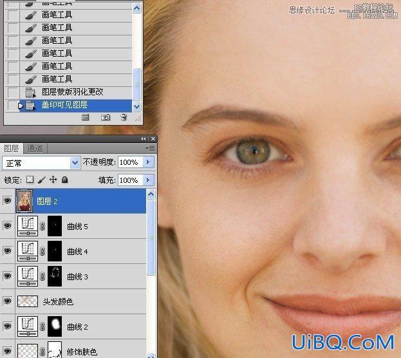Screen dimensions: 401x358
Task: Click History panel scroll-down arrow
Action: [137, 106]
